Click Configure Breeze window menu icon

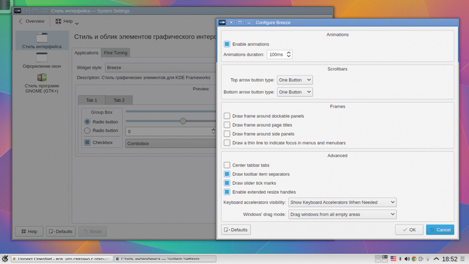point(222,22)
